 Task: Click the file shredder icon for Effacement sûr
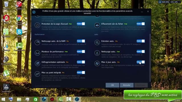point(97,25)
